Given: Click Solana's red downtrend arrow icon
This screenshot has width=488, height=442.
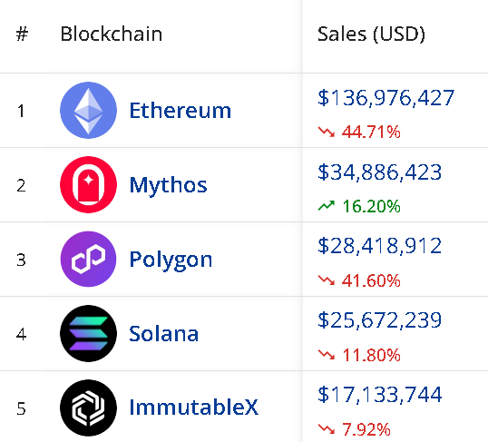Looking at the screenshot, I should click(327, 355).
